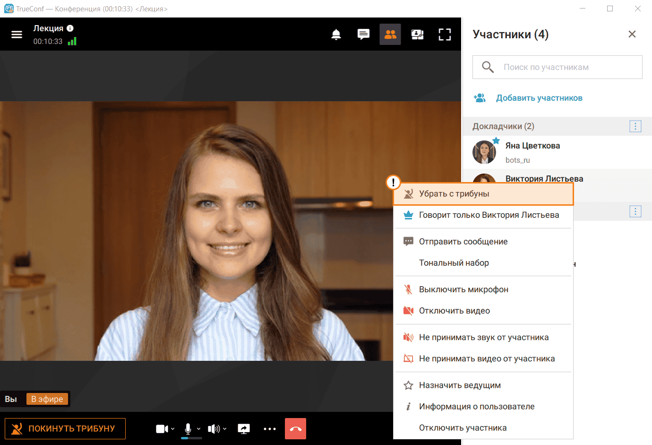Click the speaker's video window
The height and width of the screenshot is (445, 652).
click(x=231, y=231)
